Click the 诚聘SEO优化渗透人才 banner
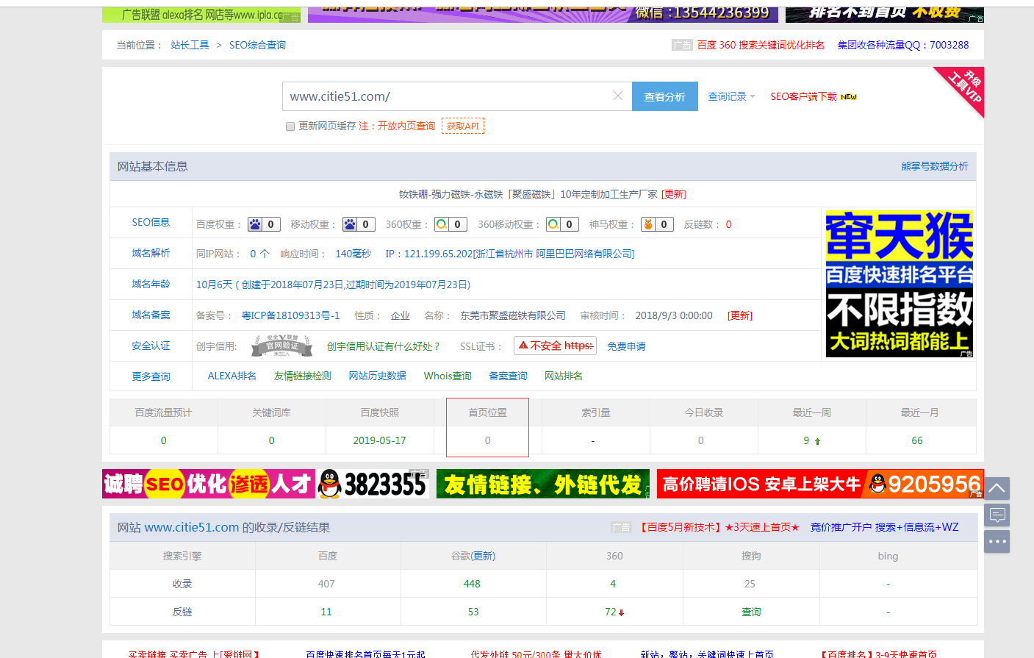Viewport: 1034px width, 658px height. pos(265,484)
